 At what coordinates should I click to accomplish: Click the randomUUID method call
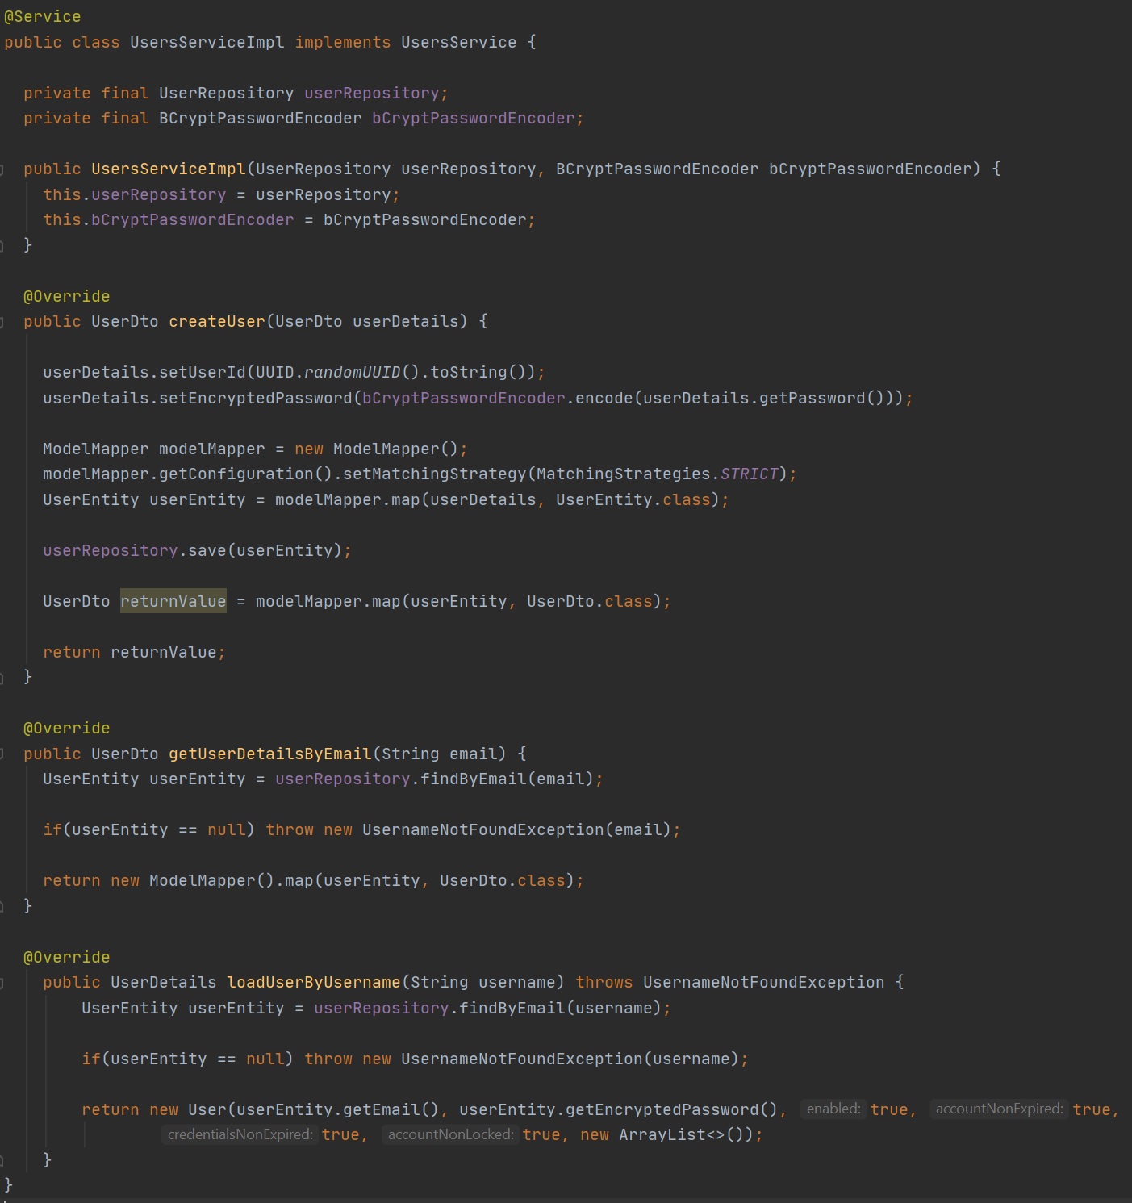pyautogui.click(x=352, y=372)
